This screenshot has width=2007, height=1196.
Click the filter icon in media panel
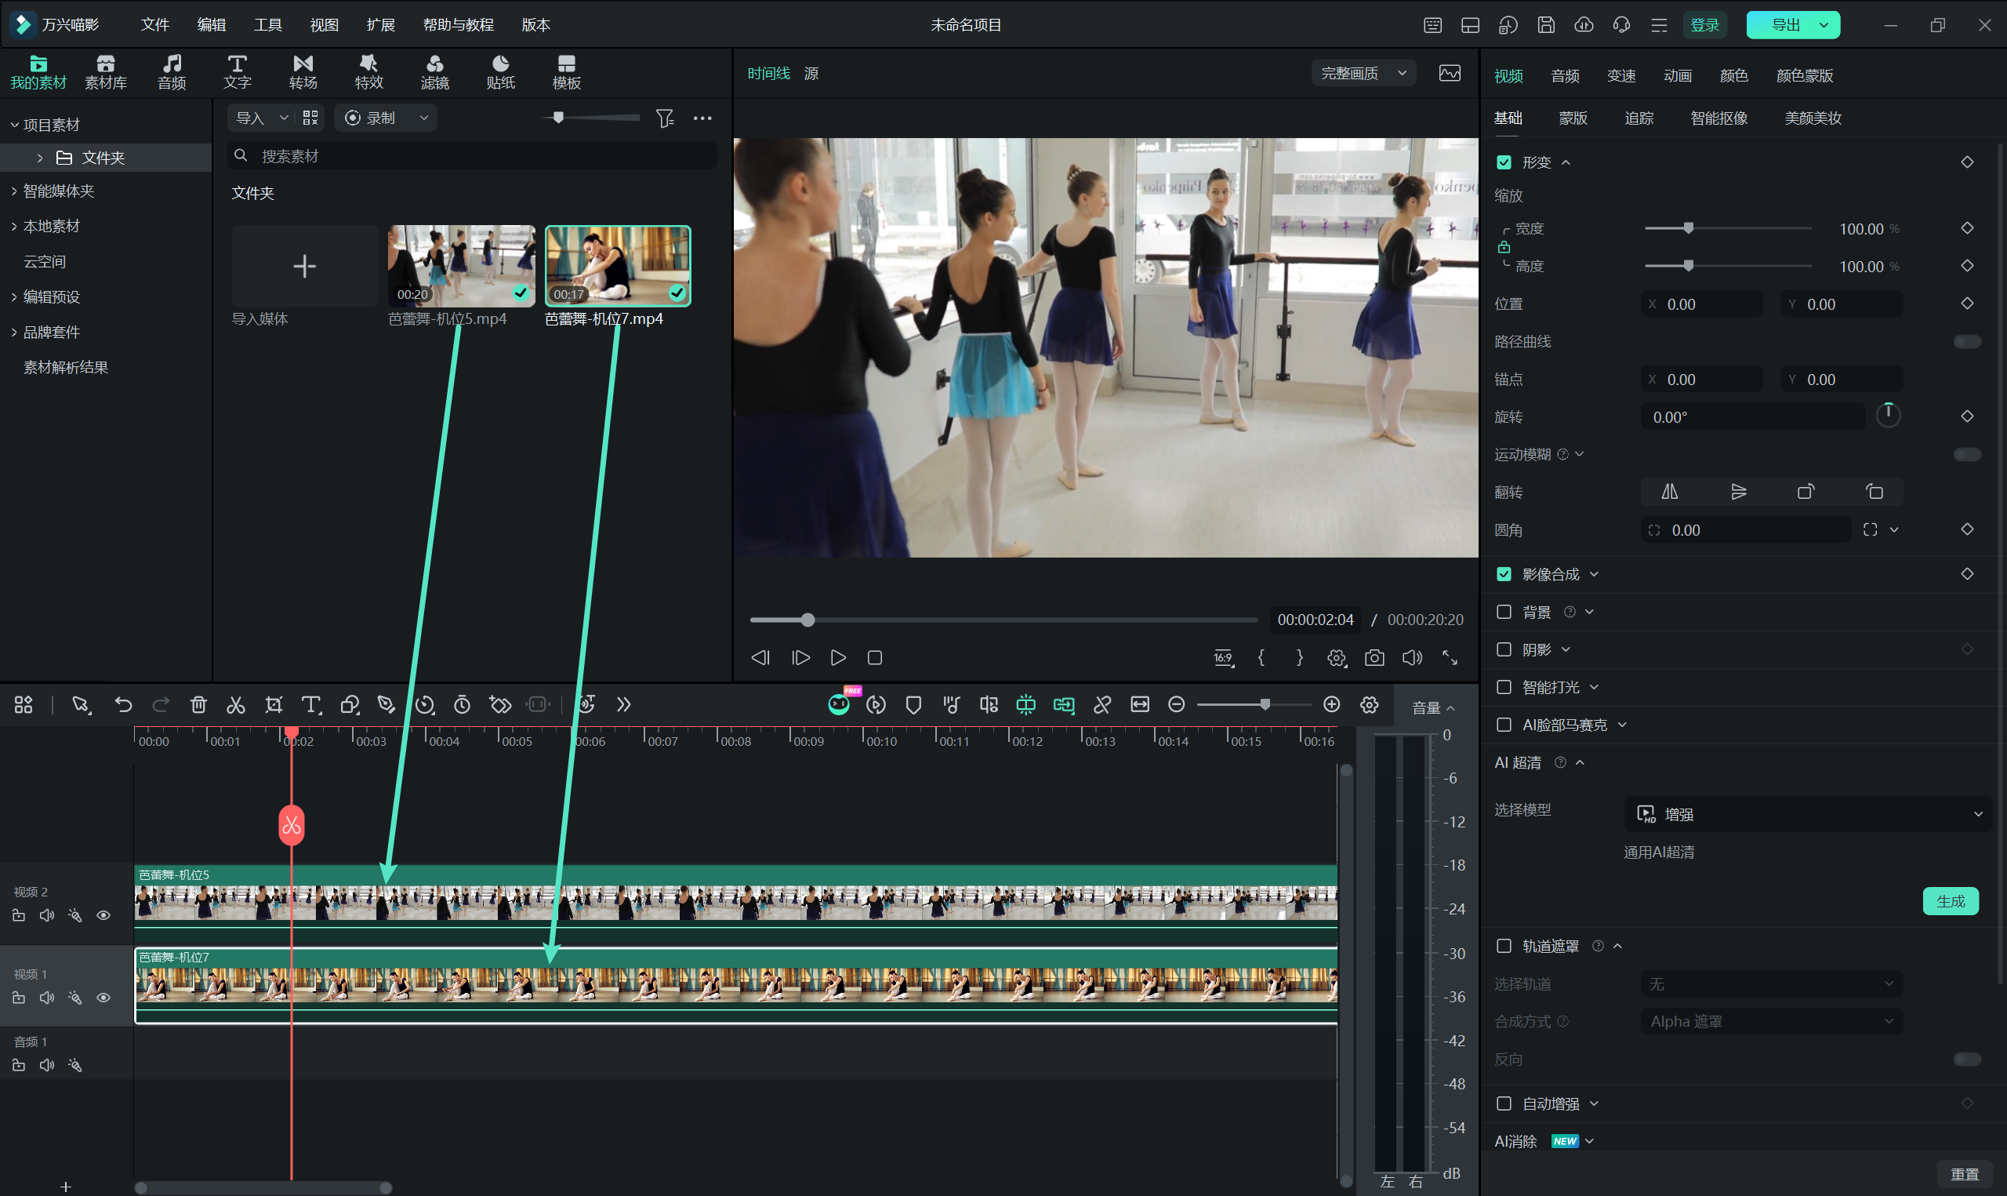[x=665, y=118]
